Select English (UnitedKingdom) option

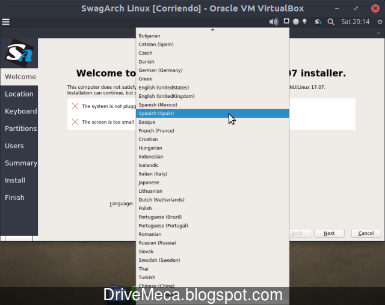212,96
